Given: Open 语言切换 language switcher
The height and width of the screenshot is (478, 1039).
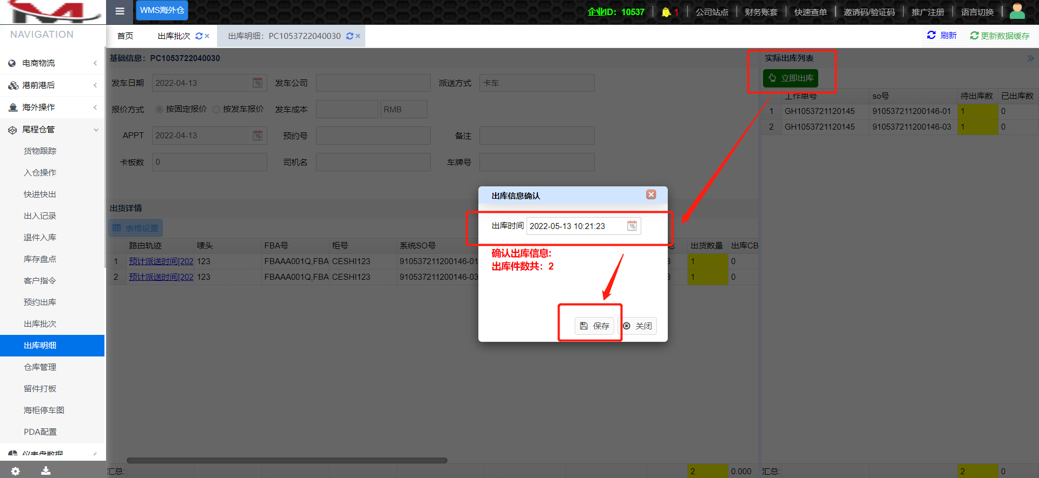Looking at the screenshot, I should coord(977,12).
